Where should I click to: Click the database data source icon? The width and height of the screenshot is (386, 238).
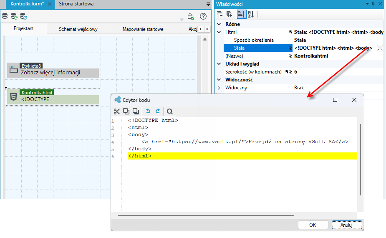coord(5,16)
